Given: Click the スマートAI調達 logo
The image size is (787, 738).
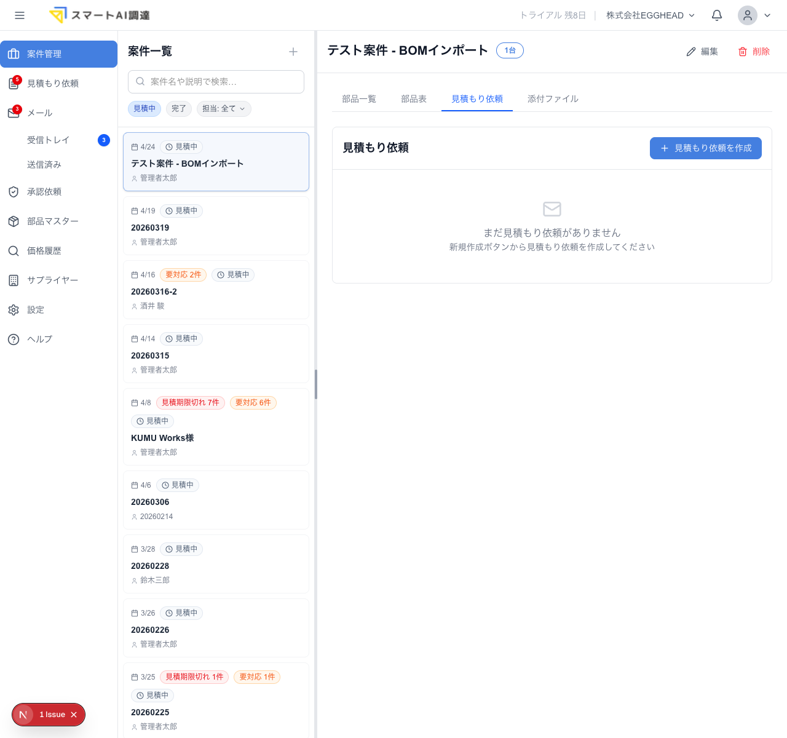Looking at the screenshot, I should (100, 15).
